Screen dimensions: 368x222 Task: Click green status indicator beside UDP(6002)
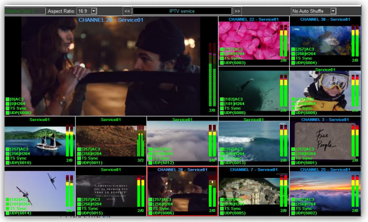[293, 213]
